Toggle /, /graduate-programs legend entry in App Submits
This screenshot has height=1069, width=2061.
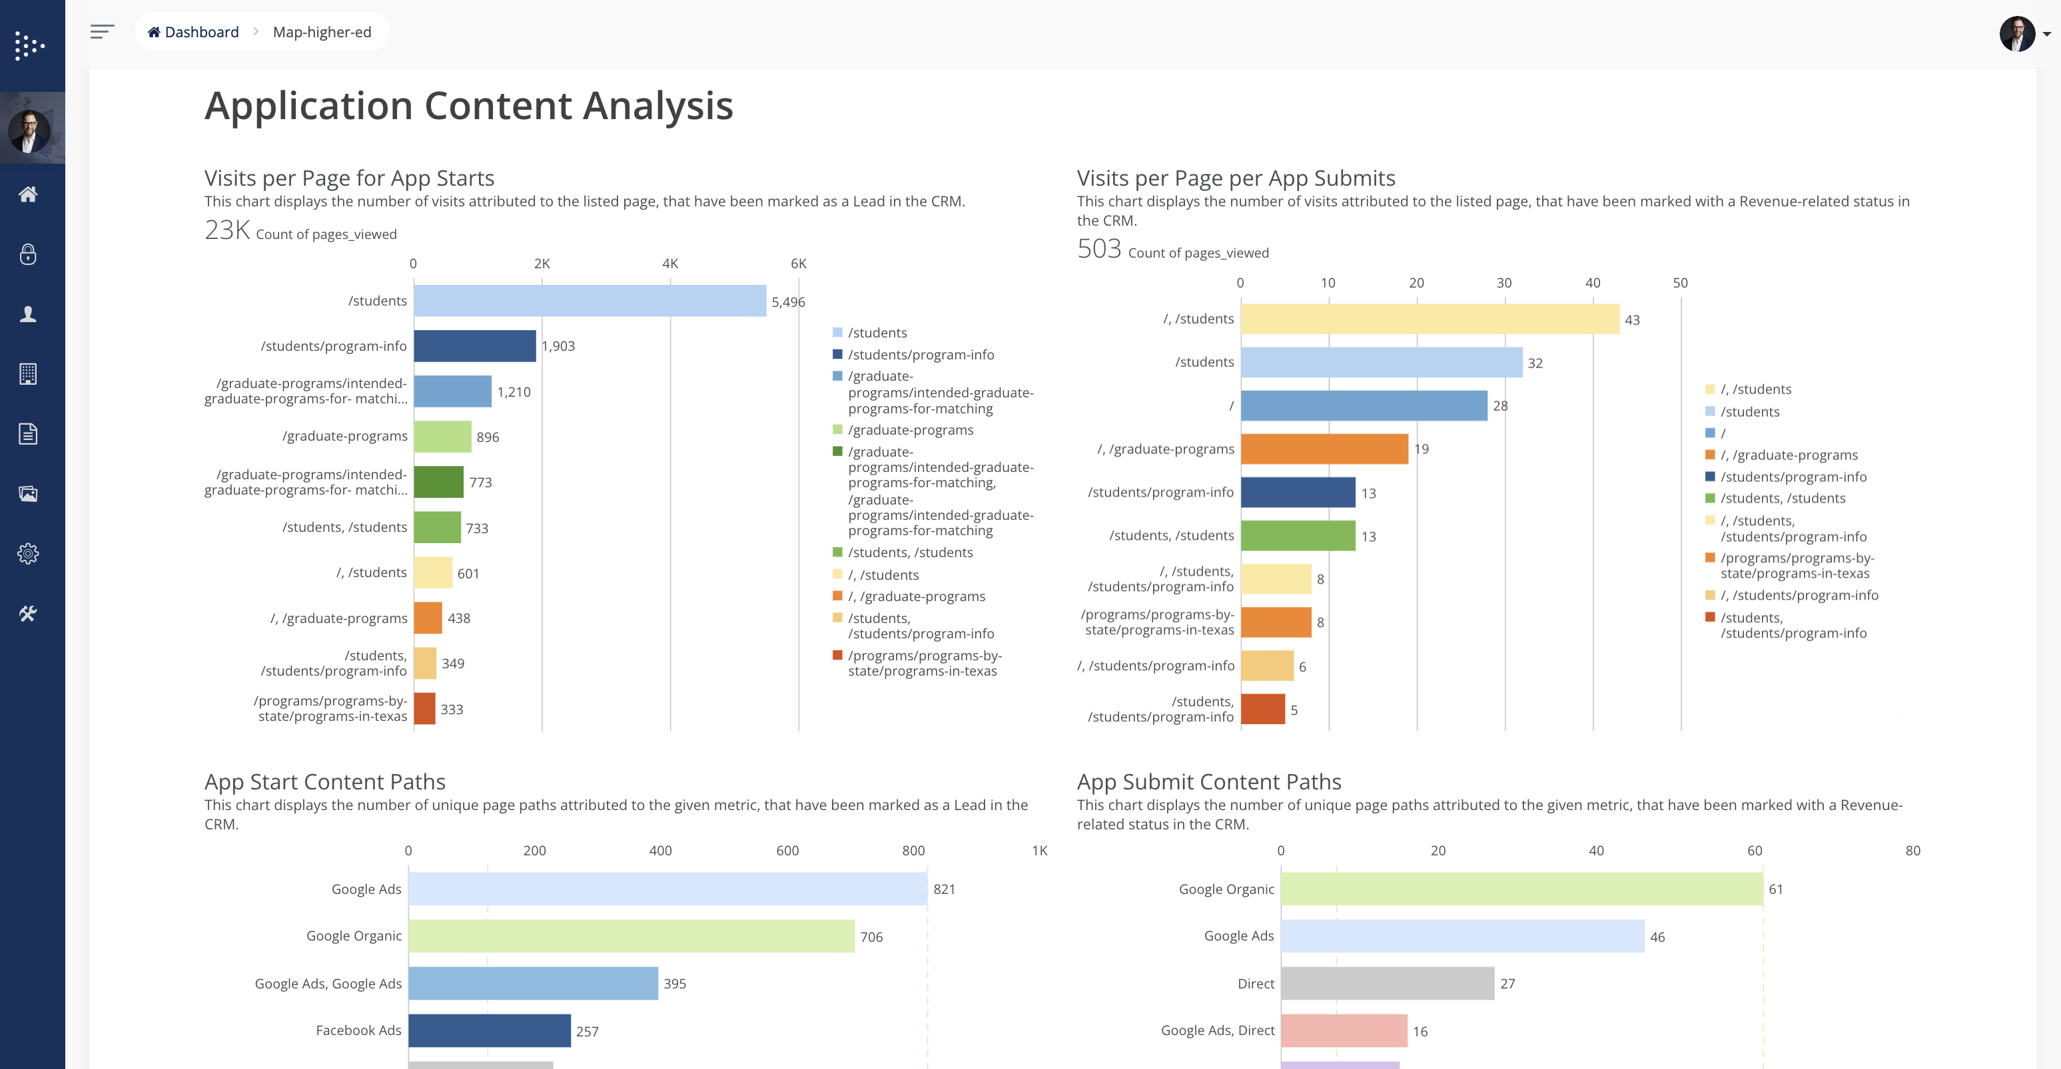(x=1781, y=455)
